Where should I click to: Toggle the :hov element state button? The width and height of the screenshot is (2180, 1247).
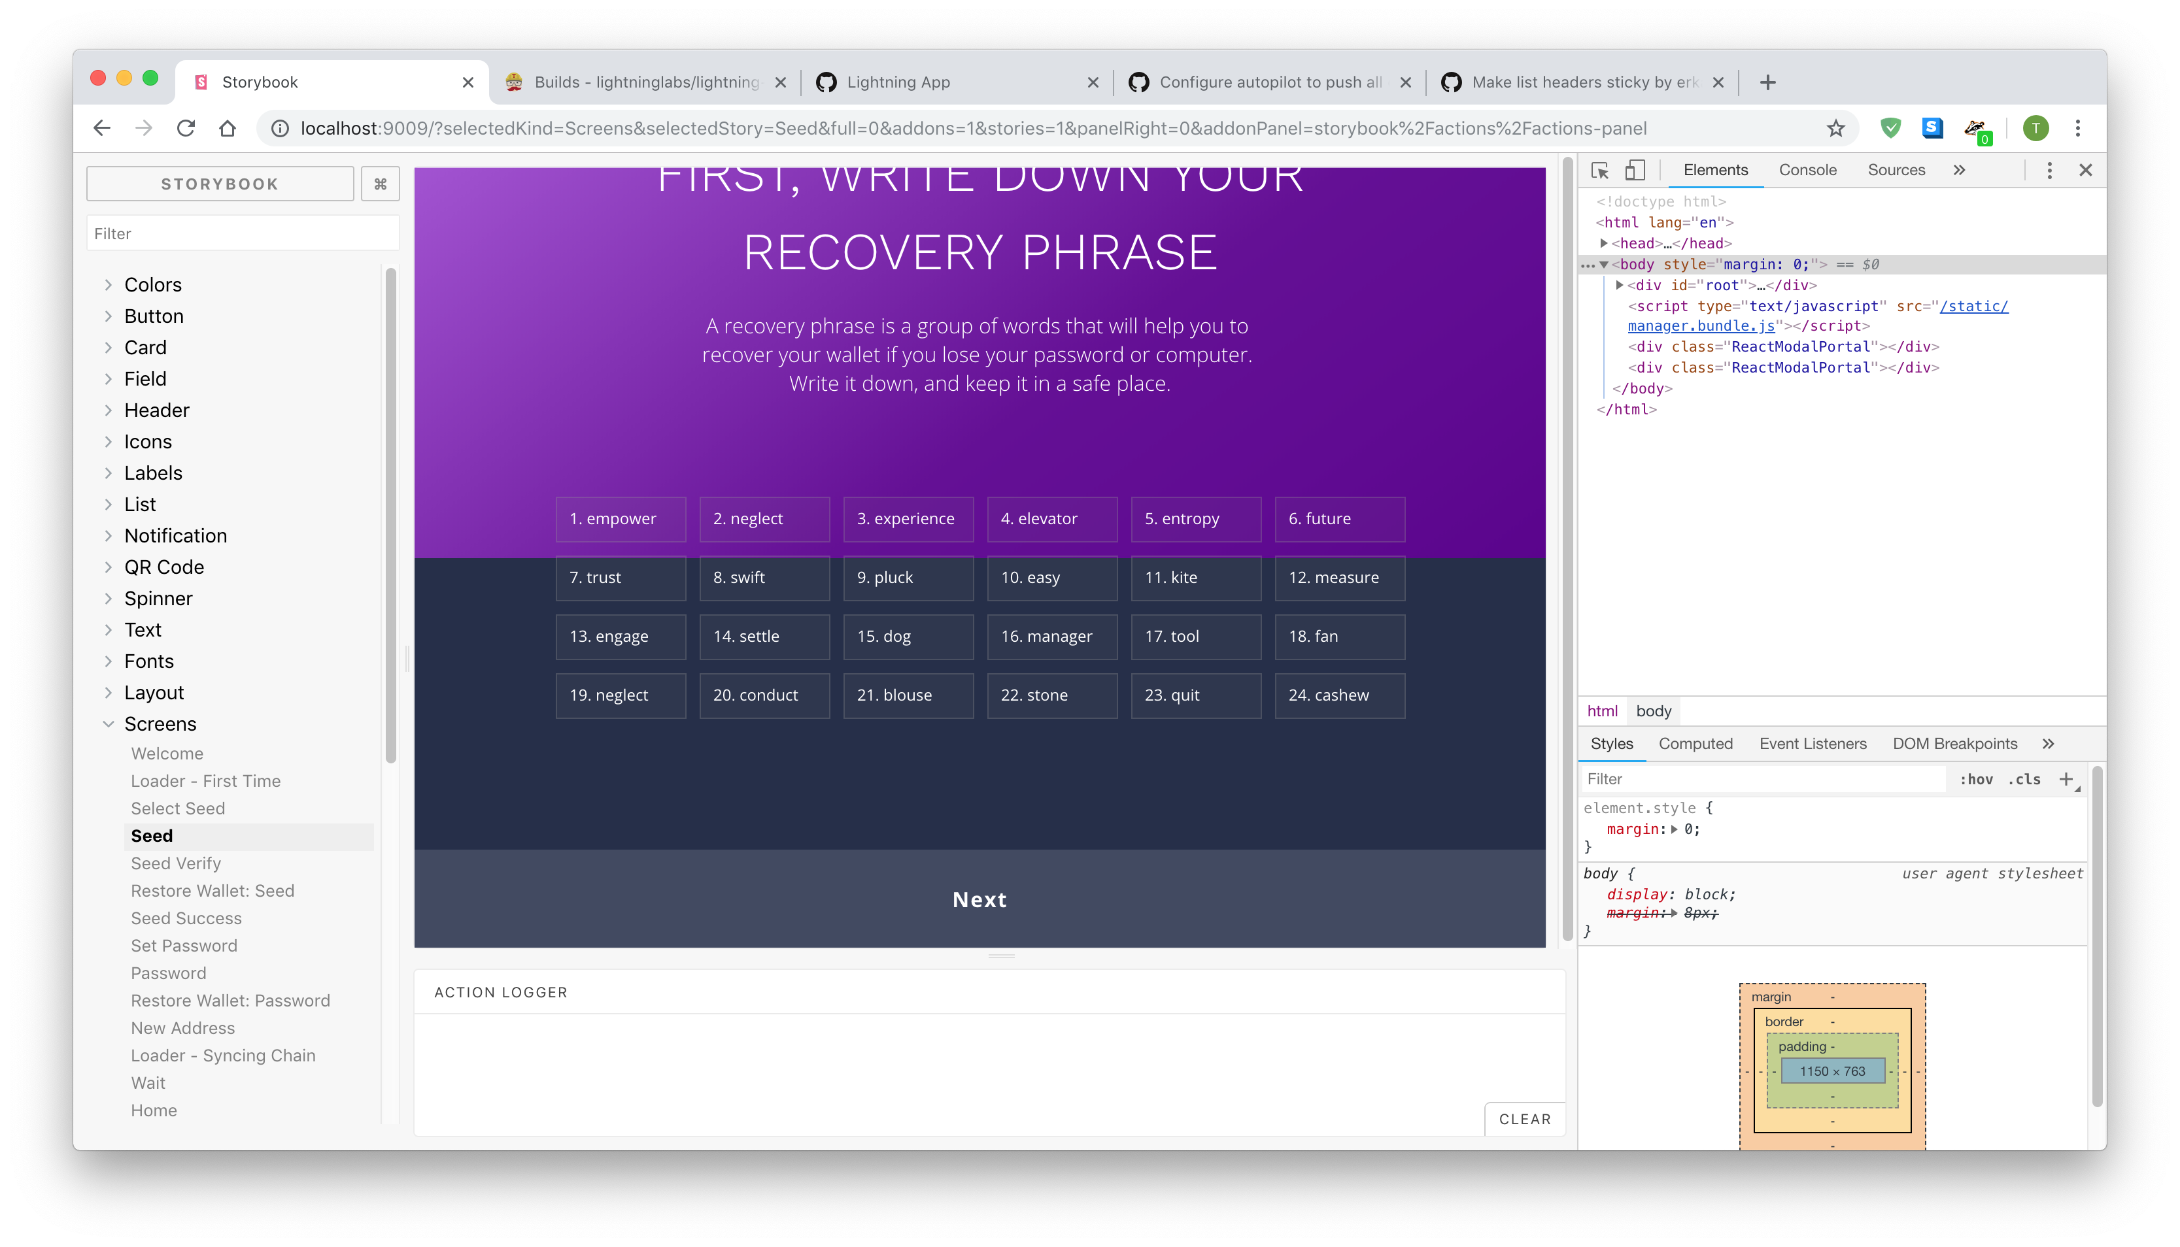coord(1975,779)
